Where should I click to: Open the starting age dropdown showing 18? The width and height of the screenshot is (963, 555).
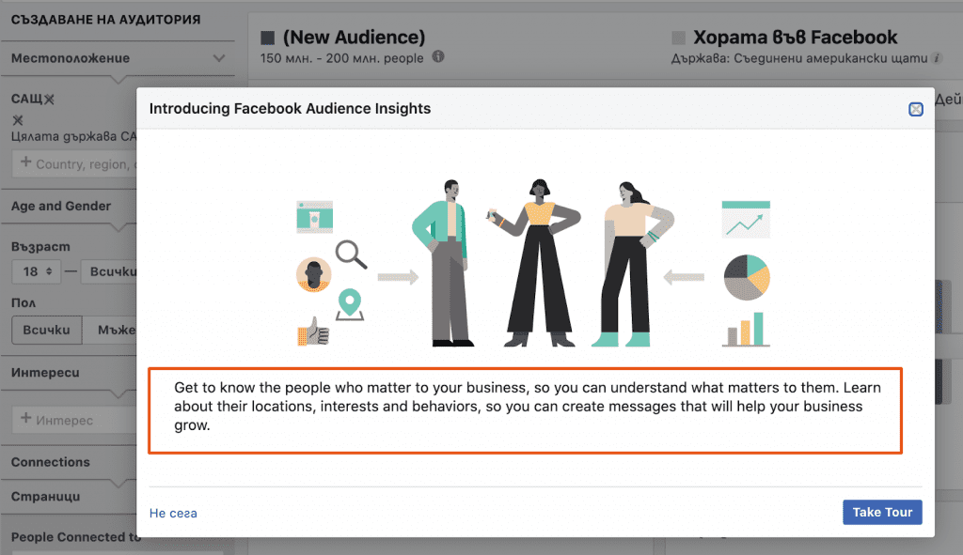point(36,270)
